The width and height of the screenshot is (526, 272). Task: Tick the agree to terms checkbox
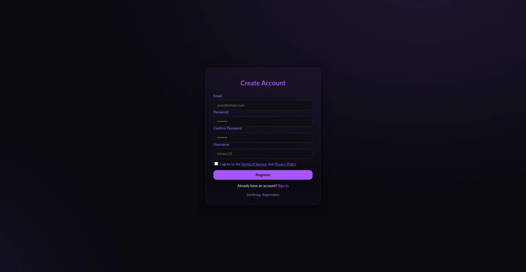coord(216,164)
